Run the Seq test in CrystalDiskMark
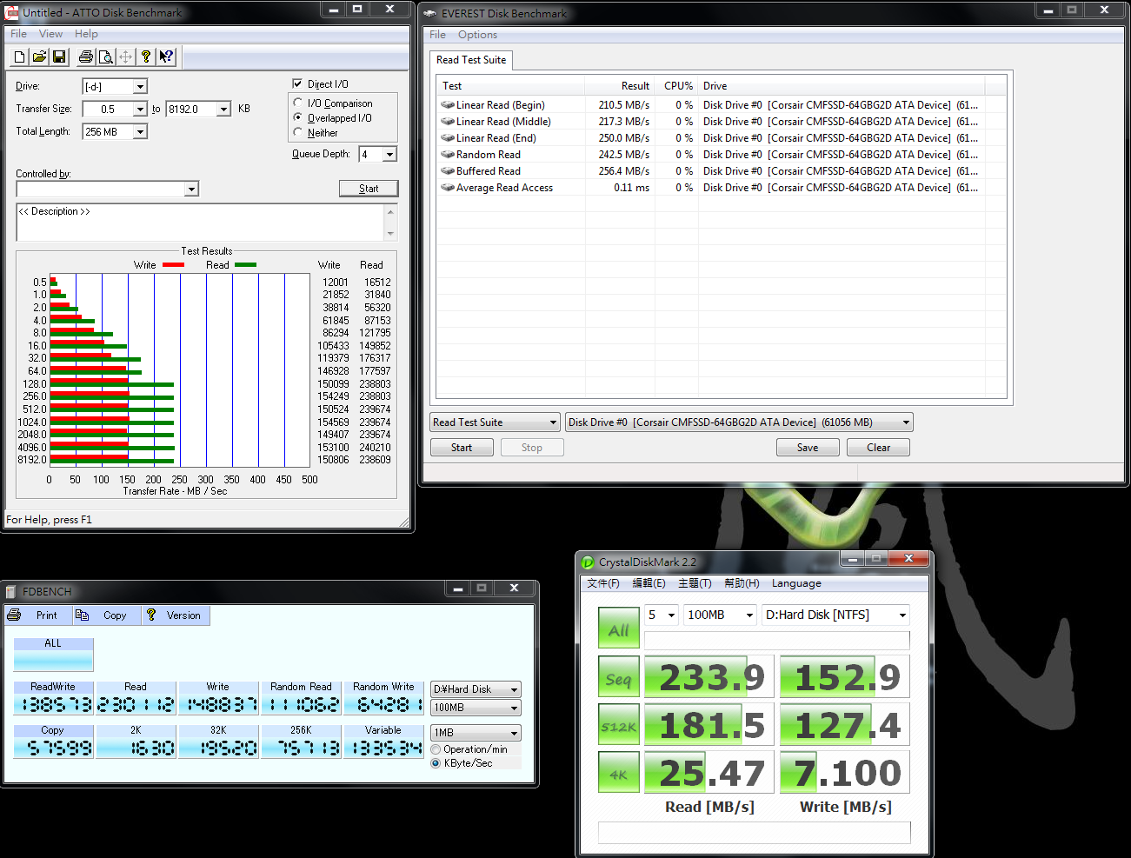Screen dimensions: 1131x858 (x=618, y=678)
